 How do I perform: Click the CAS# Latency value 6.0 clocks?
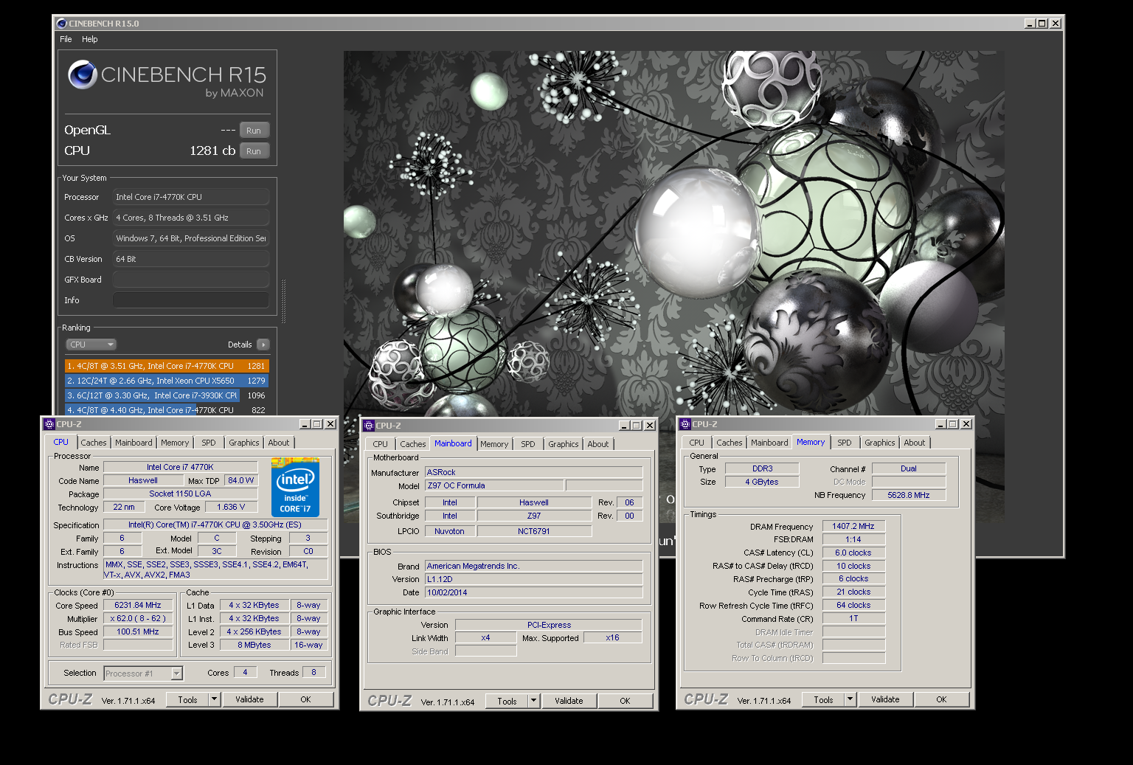853,553
